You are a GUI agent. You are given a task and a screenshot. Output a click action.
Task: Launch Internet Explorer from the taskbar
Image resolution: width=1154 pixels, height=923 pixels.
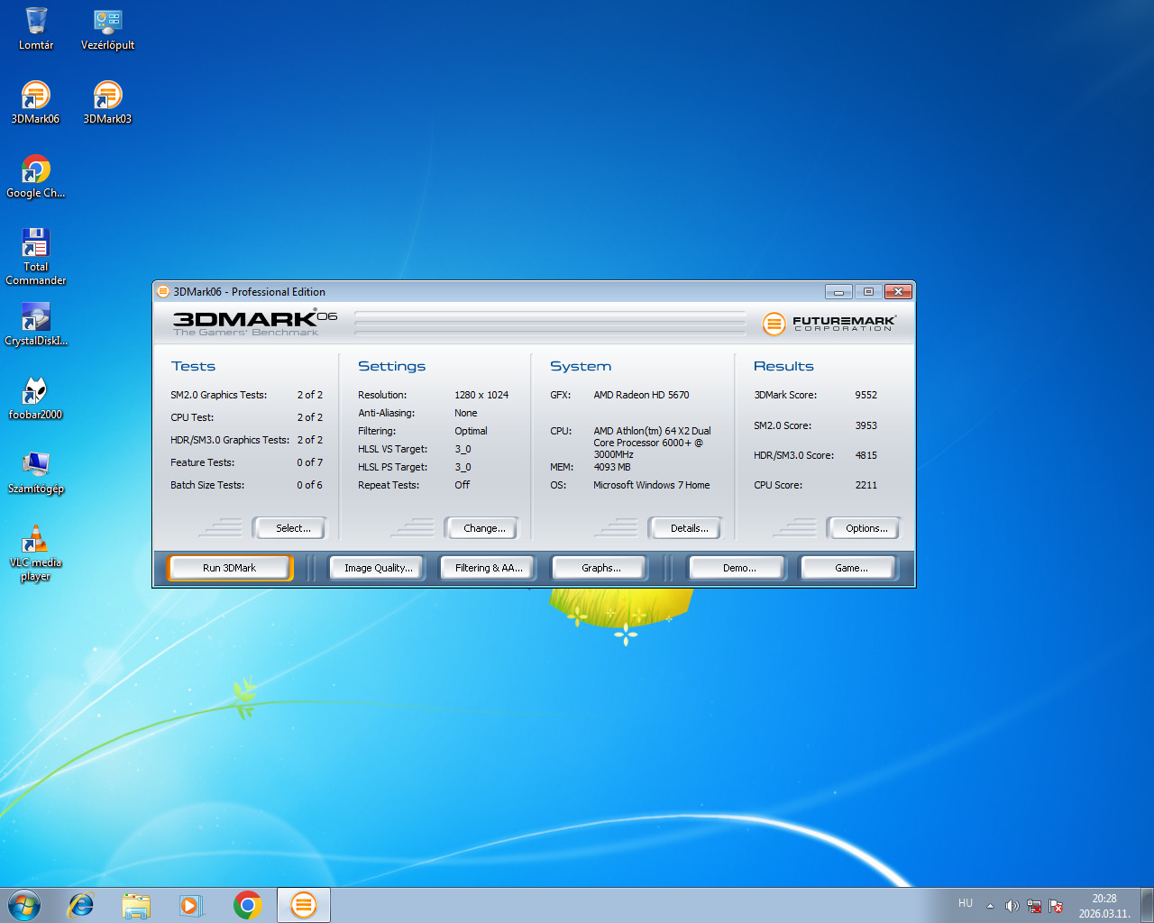pos(81,905)
